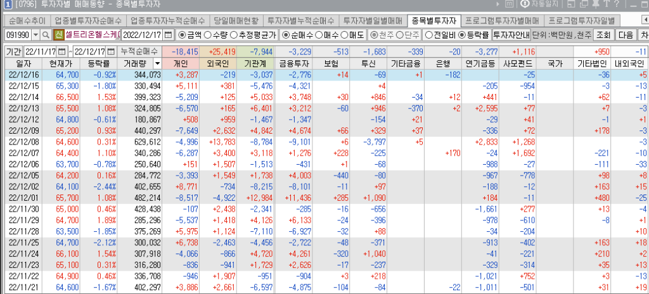
Task: Choose the 전일비 radio button
Action: [x=429, y=34]
